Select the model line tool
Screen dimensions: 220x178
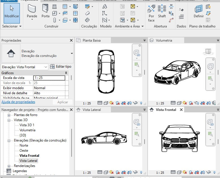(x=105, y=13)
